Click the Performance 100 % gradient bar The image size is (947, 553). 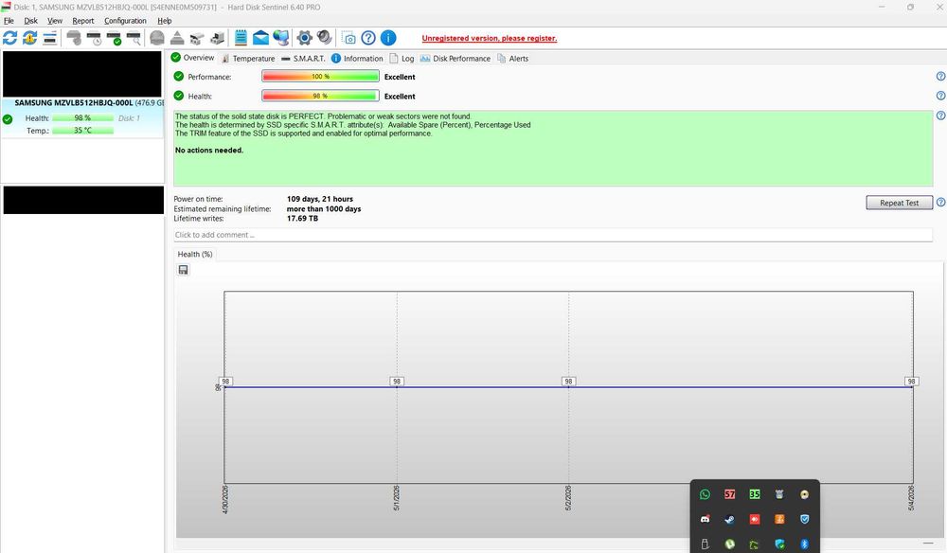[x=320, y=77]
